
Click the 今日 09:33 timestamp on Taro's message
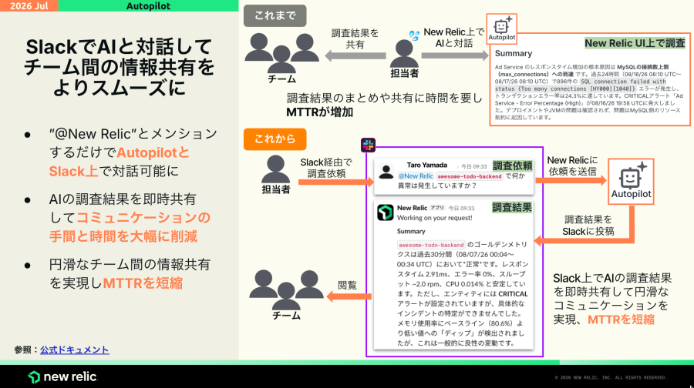click(474, 166)
